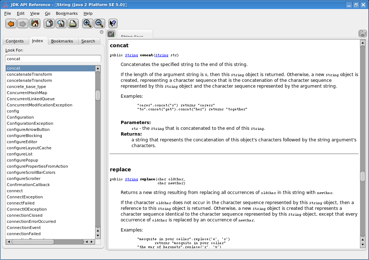Open the View menu
The width and height of the screenshot is (369, 260).
tap(35, 13)
